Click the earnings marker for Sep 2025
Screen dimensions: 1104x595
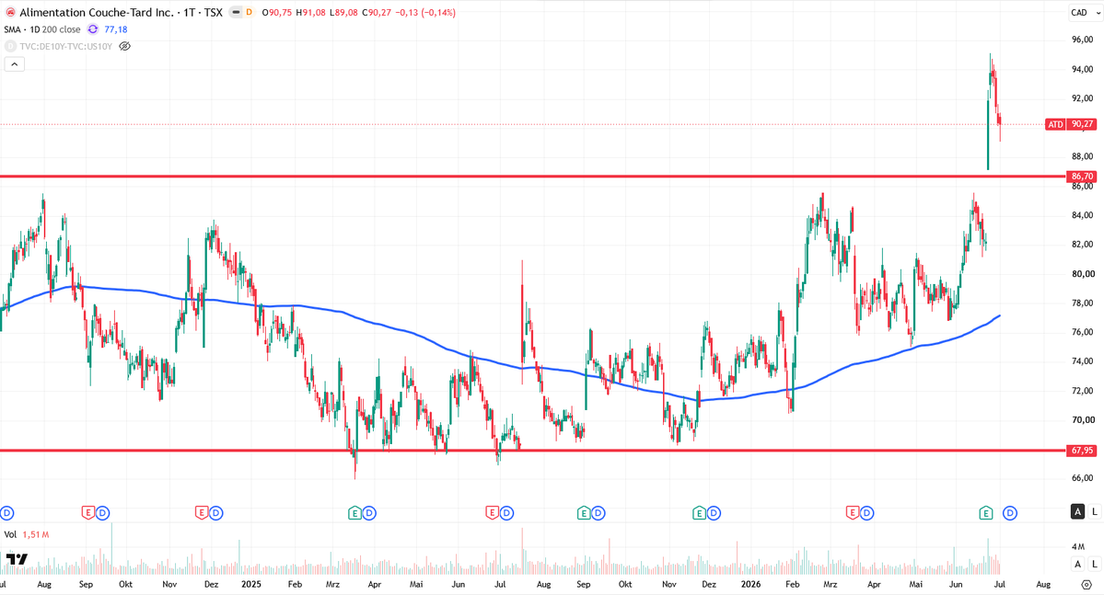(x=584, y=513)
